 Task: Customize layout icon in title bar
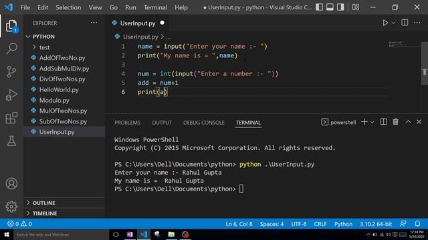[356, 7]
